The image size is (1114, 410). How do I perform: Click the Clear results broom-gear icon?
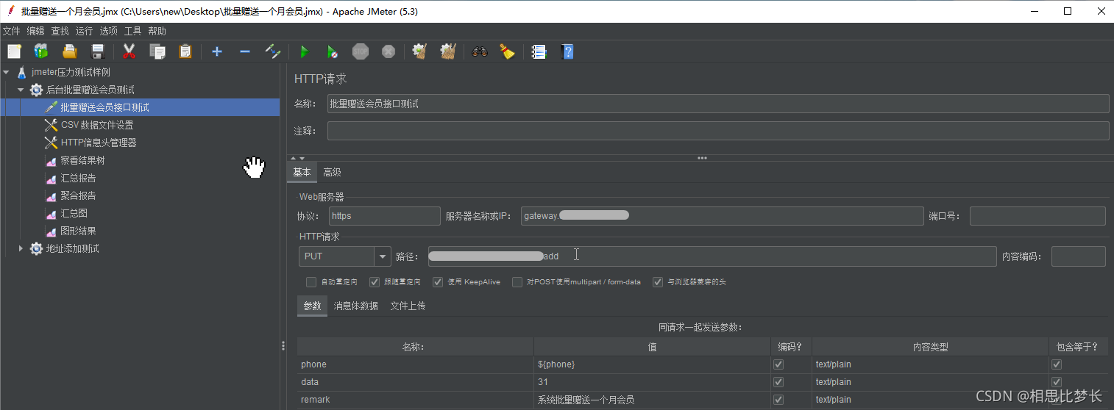(x=420, y=51)
